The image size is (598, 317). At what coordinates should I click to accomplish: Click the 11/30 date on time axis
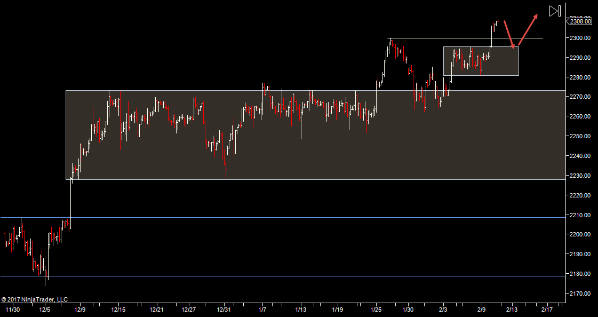coord(13,310)
